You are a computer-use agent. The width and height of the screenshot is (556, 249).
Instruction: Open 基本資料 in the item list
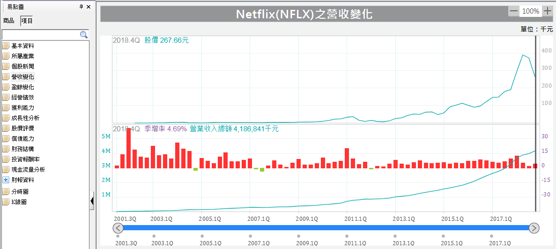tap(22, 46)
